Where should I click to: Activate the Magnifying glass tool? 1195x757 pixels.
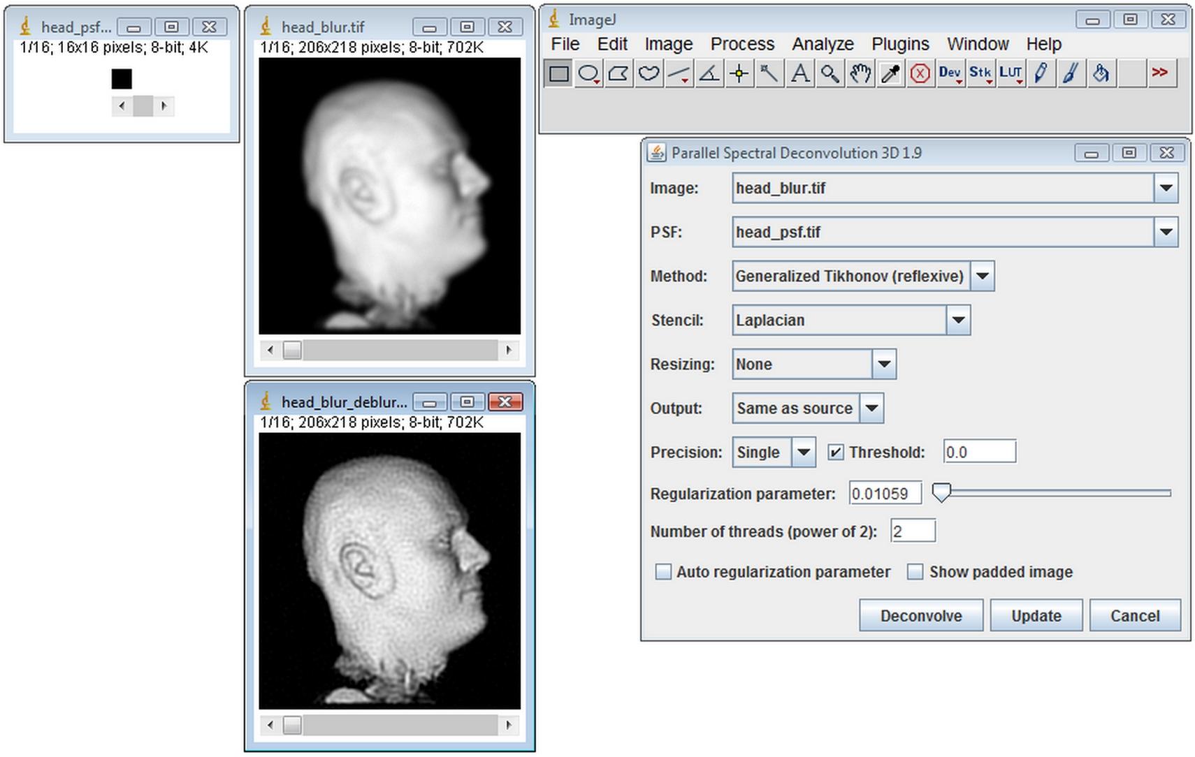pos(830,73)
